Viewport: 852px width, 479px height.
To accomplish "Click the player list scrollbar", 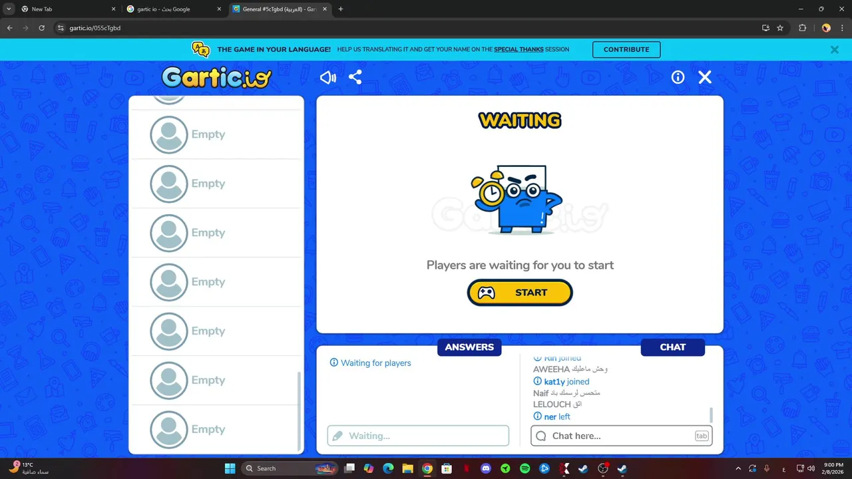I will [298, 411].
